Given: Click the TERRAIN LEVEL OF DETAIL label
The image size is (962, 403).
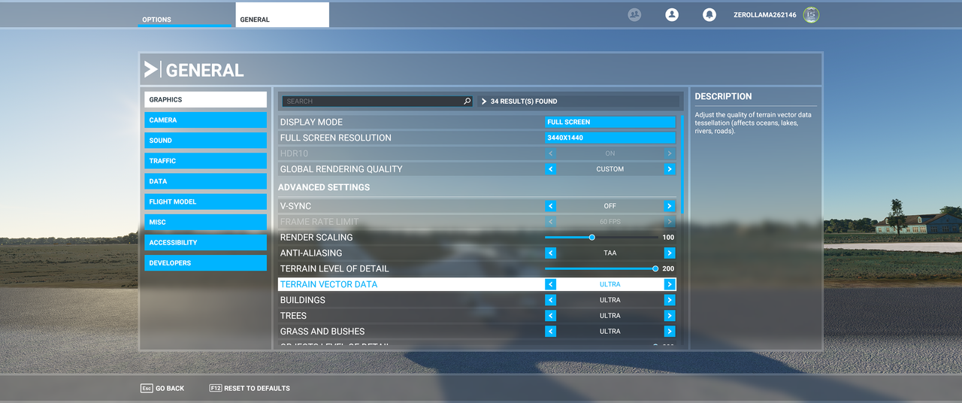Looking at the screenshot, I should pos(334,268).
